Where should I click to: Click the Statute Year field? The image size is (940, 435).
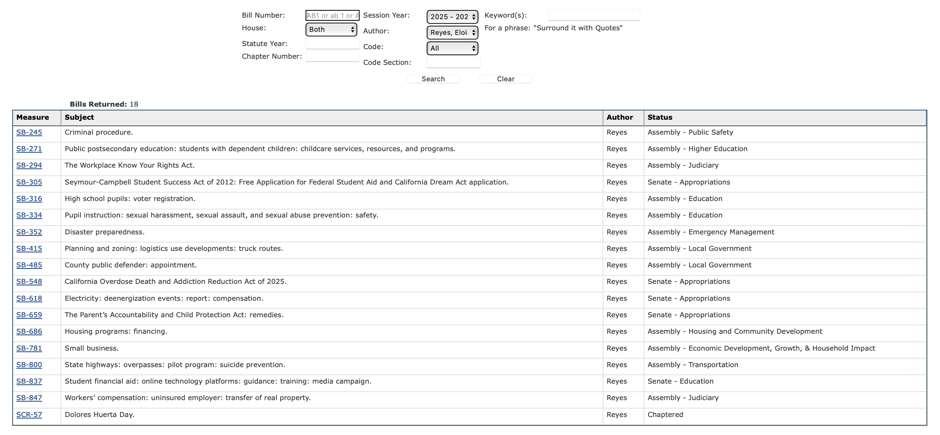coord(332,44)
